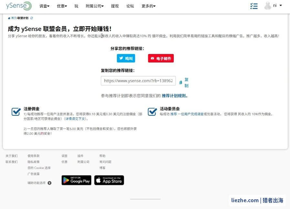Click the 活动委员会 checkmark icon
290x209 pixels.
(152, 112)
